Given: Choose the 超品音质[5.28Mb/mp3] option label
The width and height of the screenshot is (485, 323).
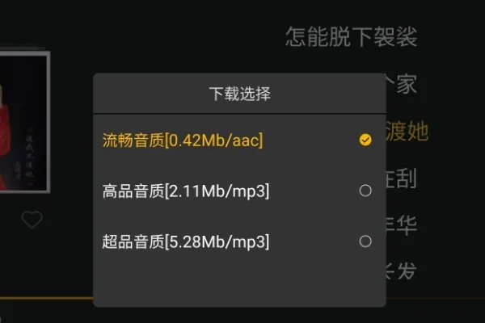Looking at the screenshot, I should [186, 241].
